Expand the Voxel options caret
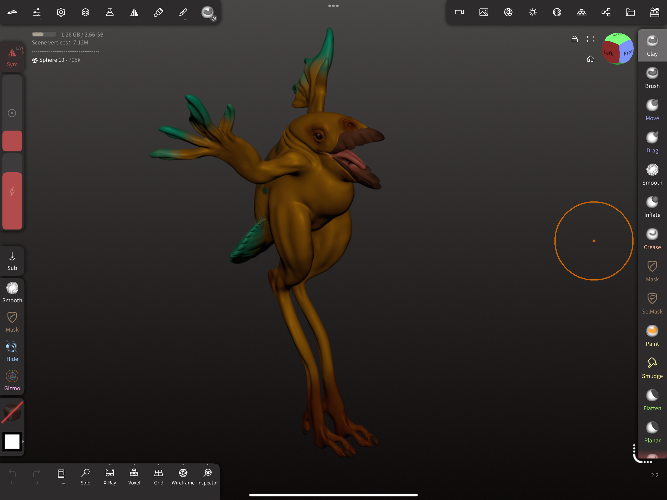Image resolution: width=667 pixels, height=500 pixels. pos(134,465)
